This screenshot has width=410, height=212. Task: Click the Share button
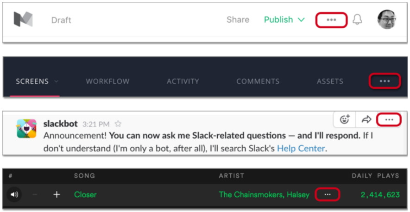(x=238, y=20)
